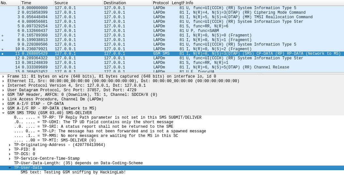Image resolution: width=344 pixels, height=177 pixels.
Task: Select packet 12 System Information Type 5ter
Action: point(172,58)
